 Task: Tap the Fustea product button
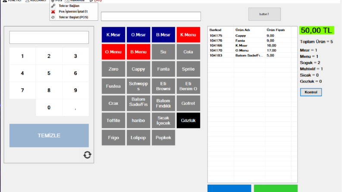(113, 86)
